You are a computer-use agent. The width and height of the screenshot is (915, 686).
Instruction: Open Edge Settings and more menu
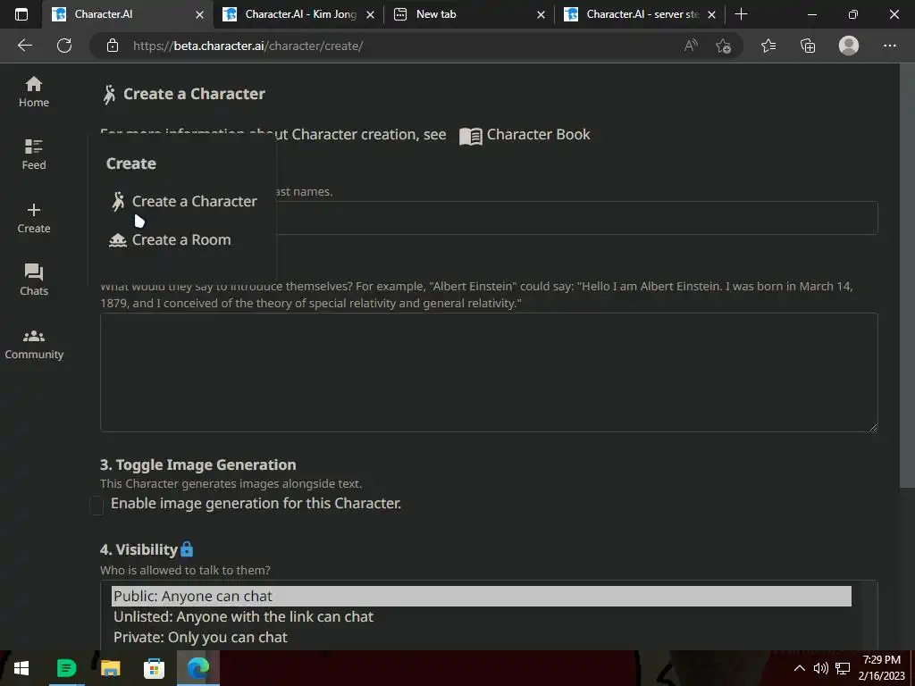pyautogui.click(x=889, y=46)
